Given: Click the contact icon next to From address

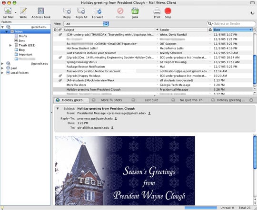Looking at the screenshot, I should (149, 113).
